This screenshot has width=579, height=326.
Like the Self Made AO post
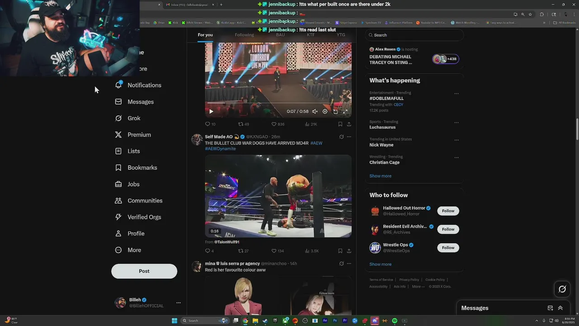click(278, 251)
